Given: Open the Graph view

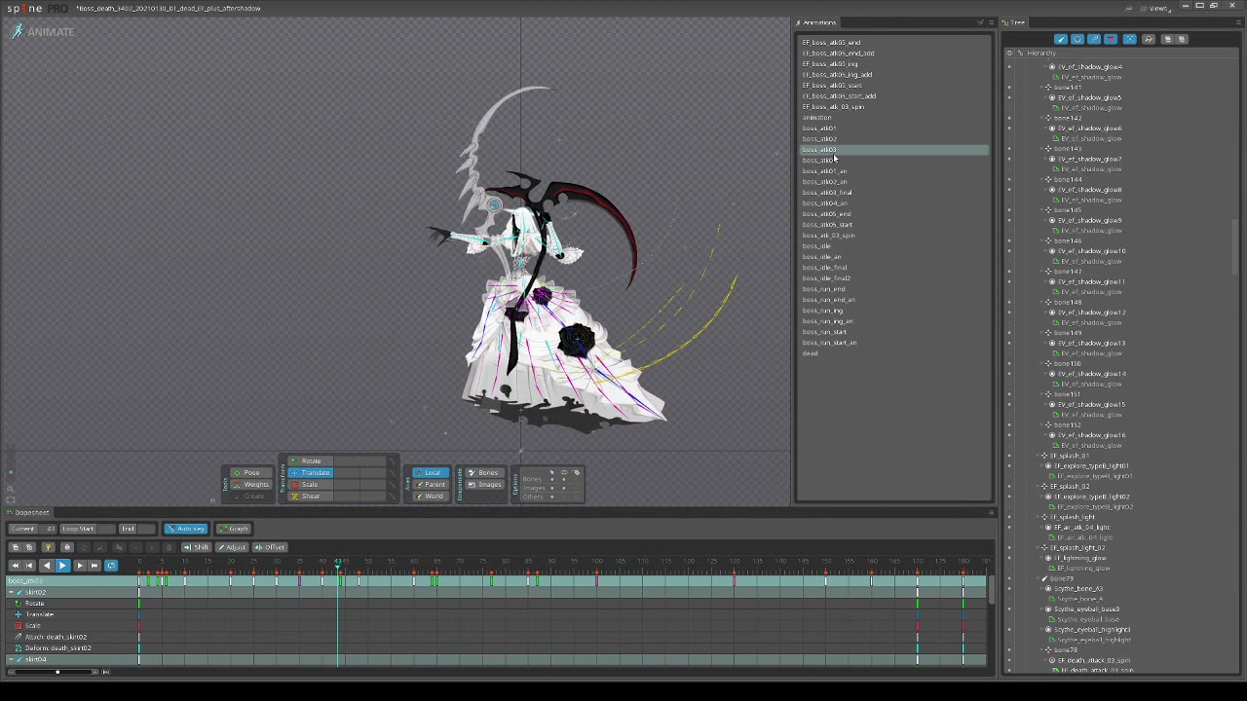Looking at the screenshot, I should pyautogui.click(x=233, y=529).
